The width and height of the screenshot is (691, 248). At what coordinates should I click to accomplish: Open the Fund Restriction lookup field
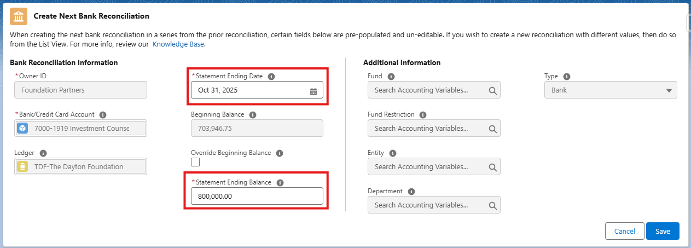click(x=428, y=129)
